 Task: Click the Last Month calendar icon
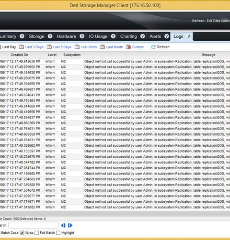(x=103, y=47)
